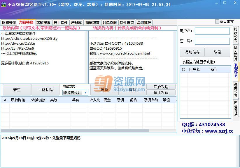Select the 淘链转换 tab
Viewport: 240px width, 168px height.
point(26,22)
